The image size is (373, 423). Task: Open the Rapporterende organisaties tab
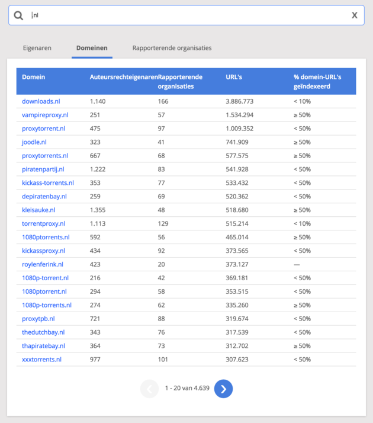click(172, 48)
